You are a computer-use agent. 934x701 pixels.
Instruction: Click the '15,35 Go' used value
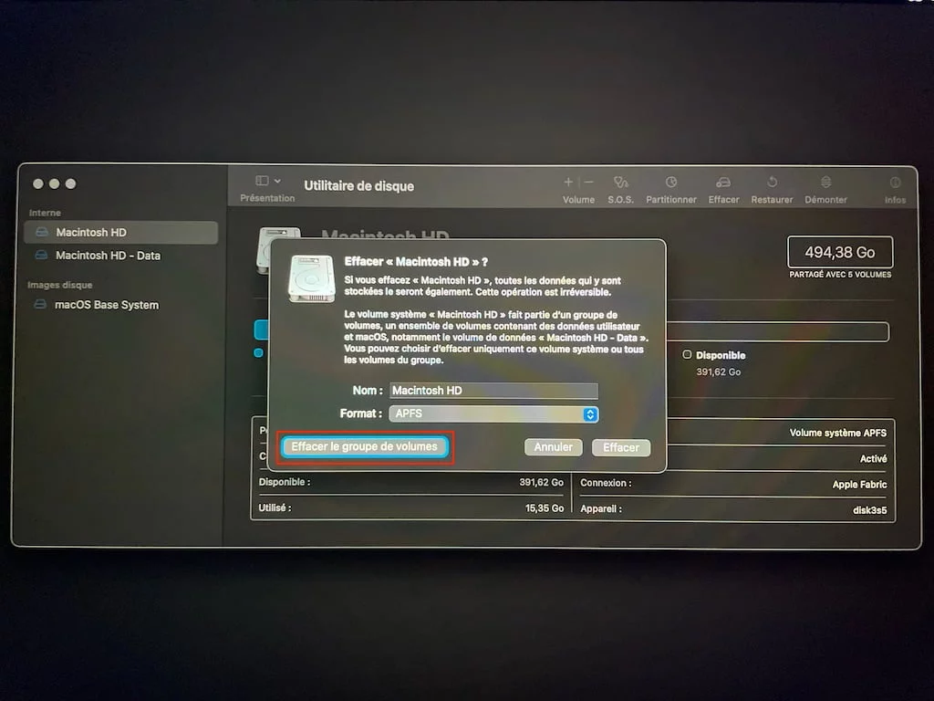point(545,507)
